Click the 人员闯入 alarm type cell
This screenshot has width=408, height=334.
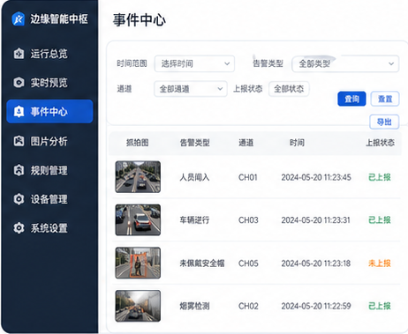(194, 177)
